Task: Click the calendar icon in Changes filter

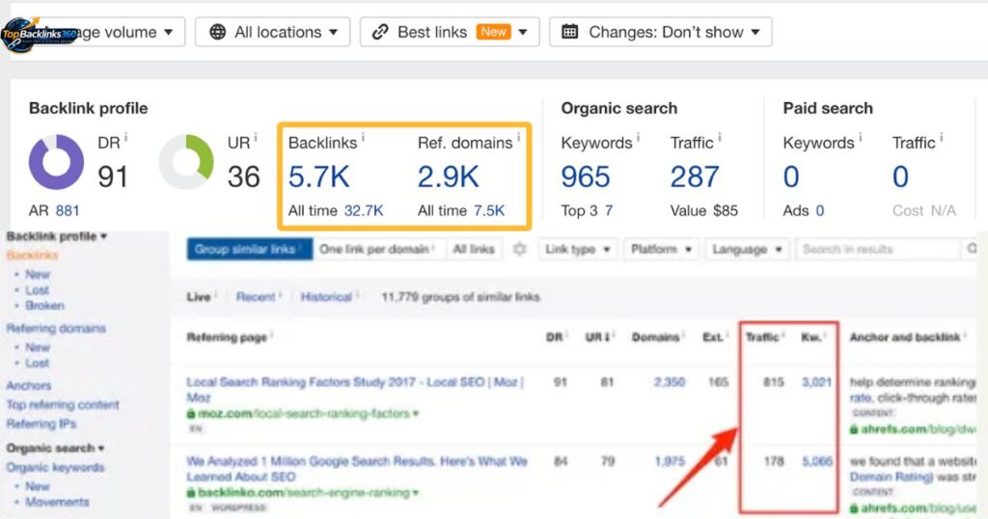Action: (569, 32)
